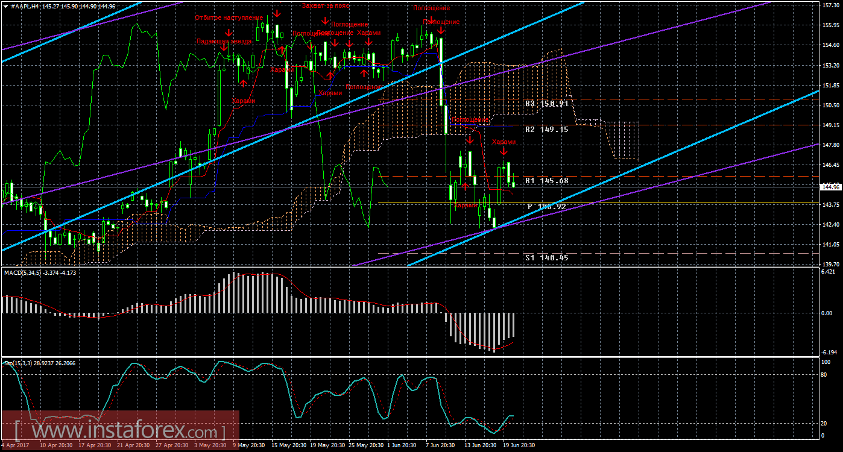The image size is (843, 452).
Task: Click the '10 Apr 20:30' date label
Action: point(56,445)
